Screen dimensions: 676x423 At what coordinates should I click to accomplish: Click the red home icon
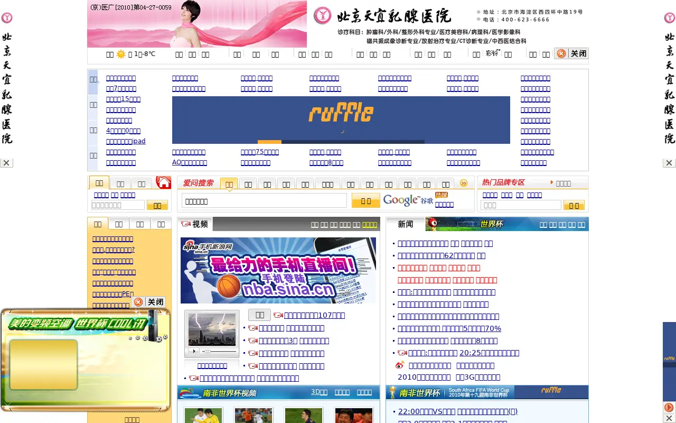[164, 182]
